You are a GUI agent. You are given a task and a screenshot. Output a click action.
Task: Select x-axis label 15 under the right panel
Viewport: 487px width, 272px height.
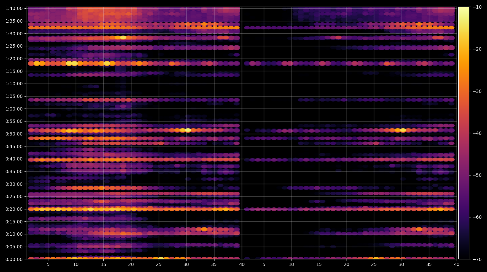(319, 265)
